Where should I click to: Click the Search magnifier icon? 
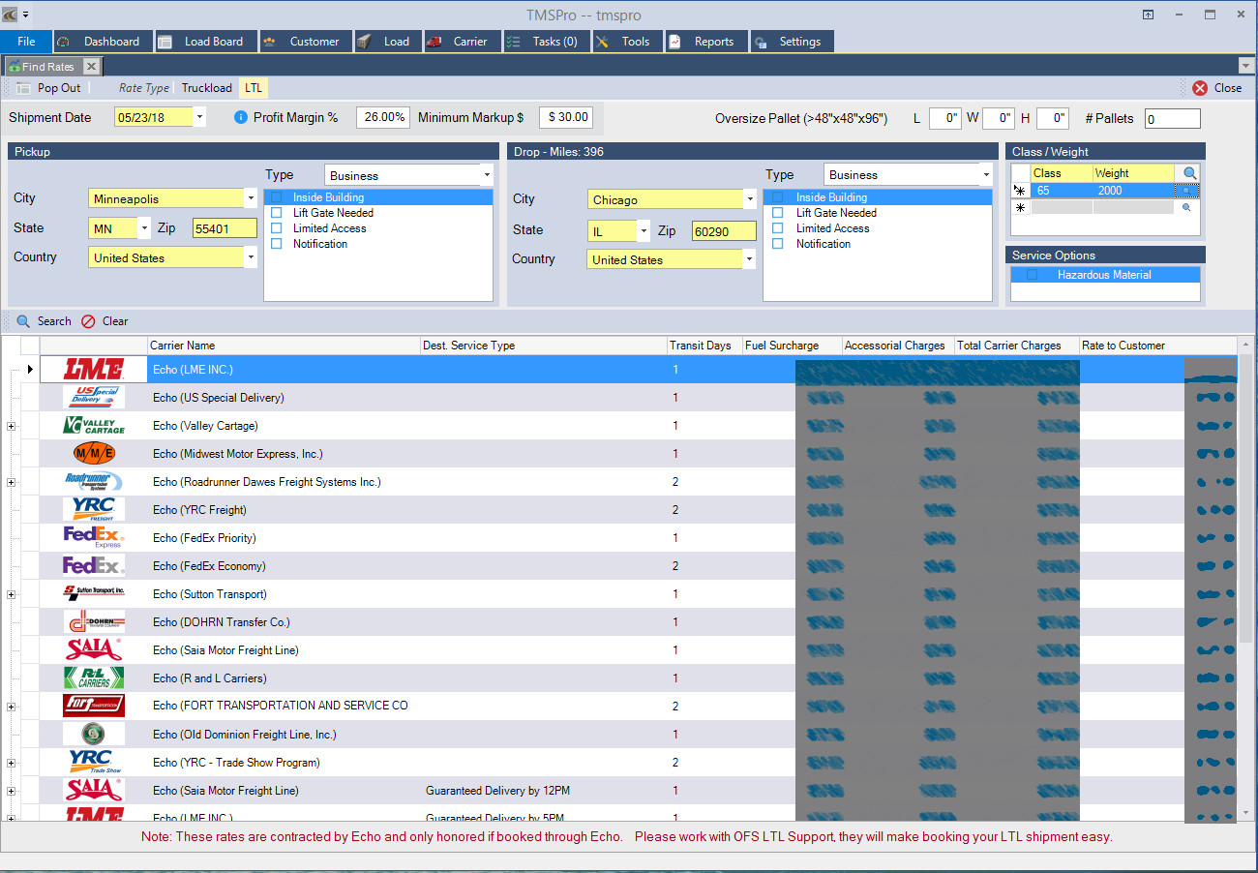tap(23, 321)
